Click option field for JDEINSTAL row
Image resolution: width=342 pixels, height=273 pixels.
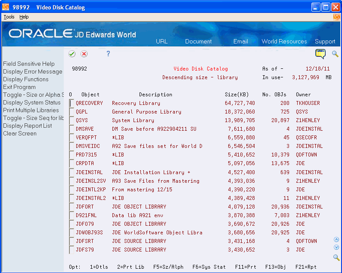(72, 172)
